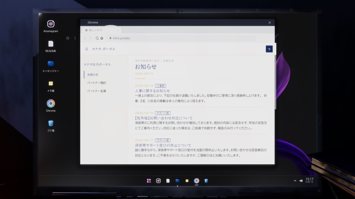The image size is (355, 199).
Task: Click the ヨナカ ポータル logo icon
Action: [x=87, y=49]
